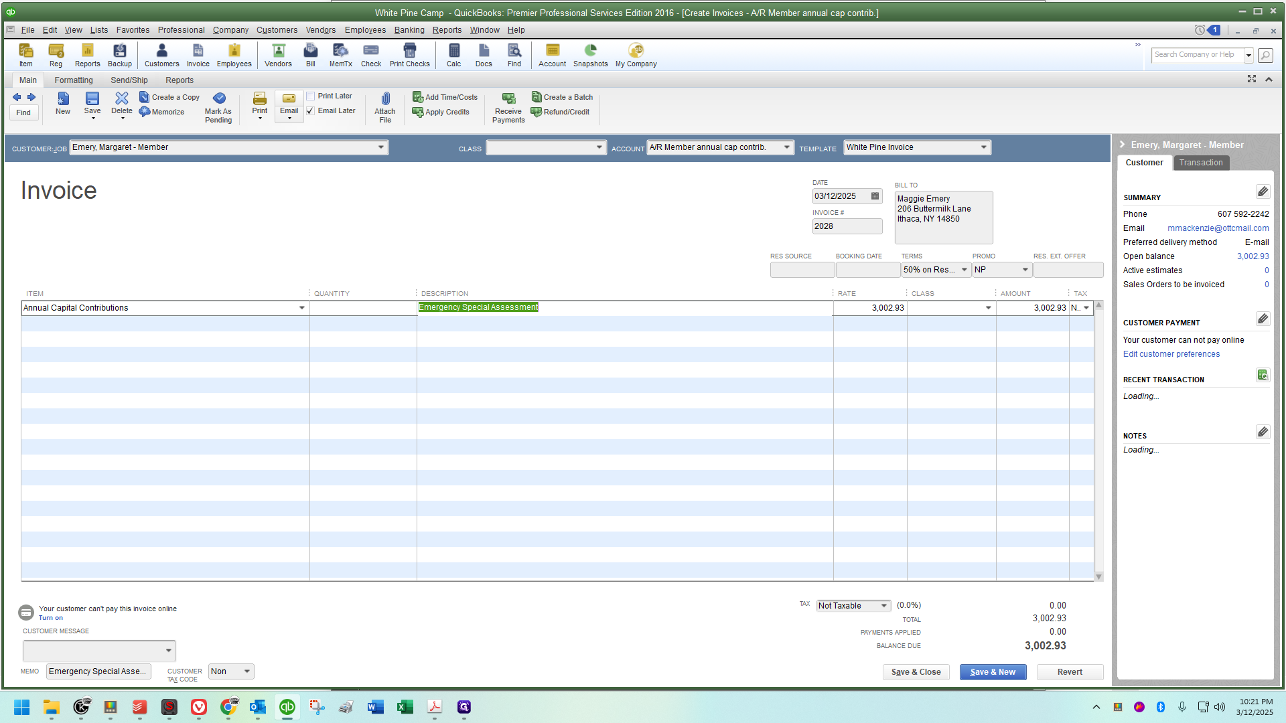This screenshot has height=723, width=1286.
Task: Open the Account chart icon
Action: pyautogui.click(x=552, y=55)
